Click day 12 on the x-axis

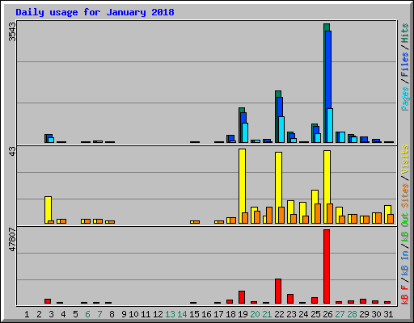click(158, 314)
